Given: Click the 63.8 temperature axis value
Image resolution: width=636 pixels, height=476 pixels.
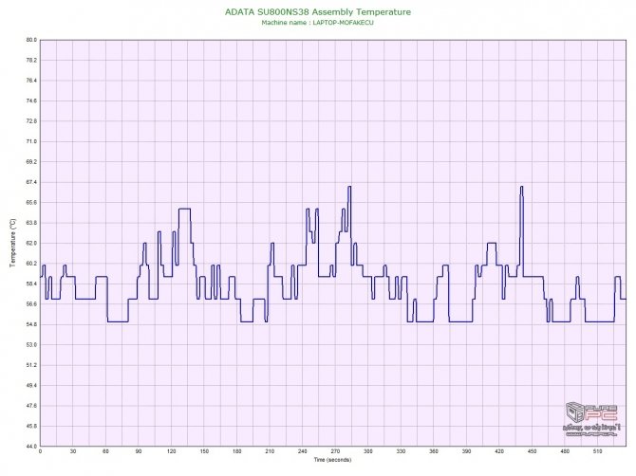Looking at the screenshot, I should (x=31, y=223).
